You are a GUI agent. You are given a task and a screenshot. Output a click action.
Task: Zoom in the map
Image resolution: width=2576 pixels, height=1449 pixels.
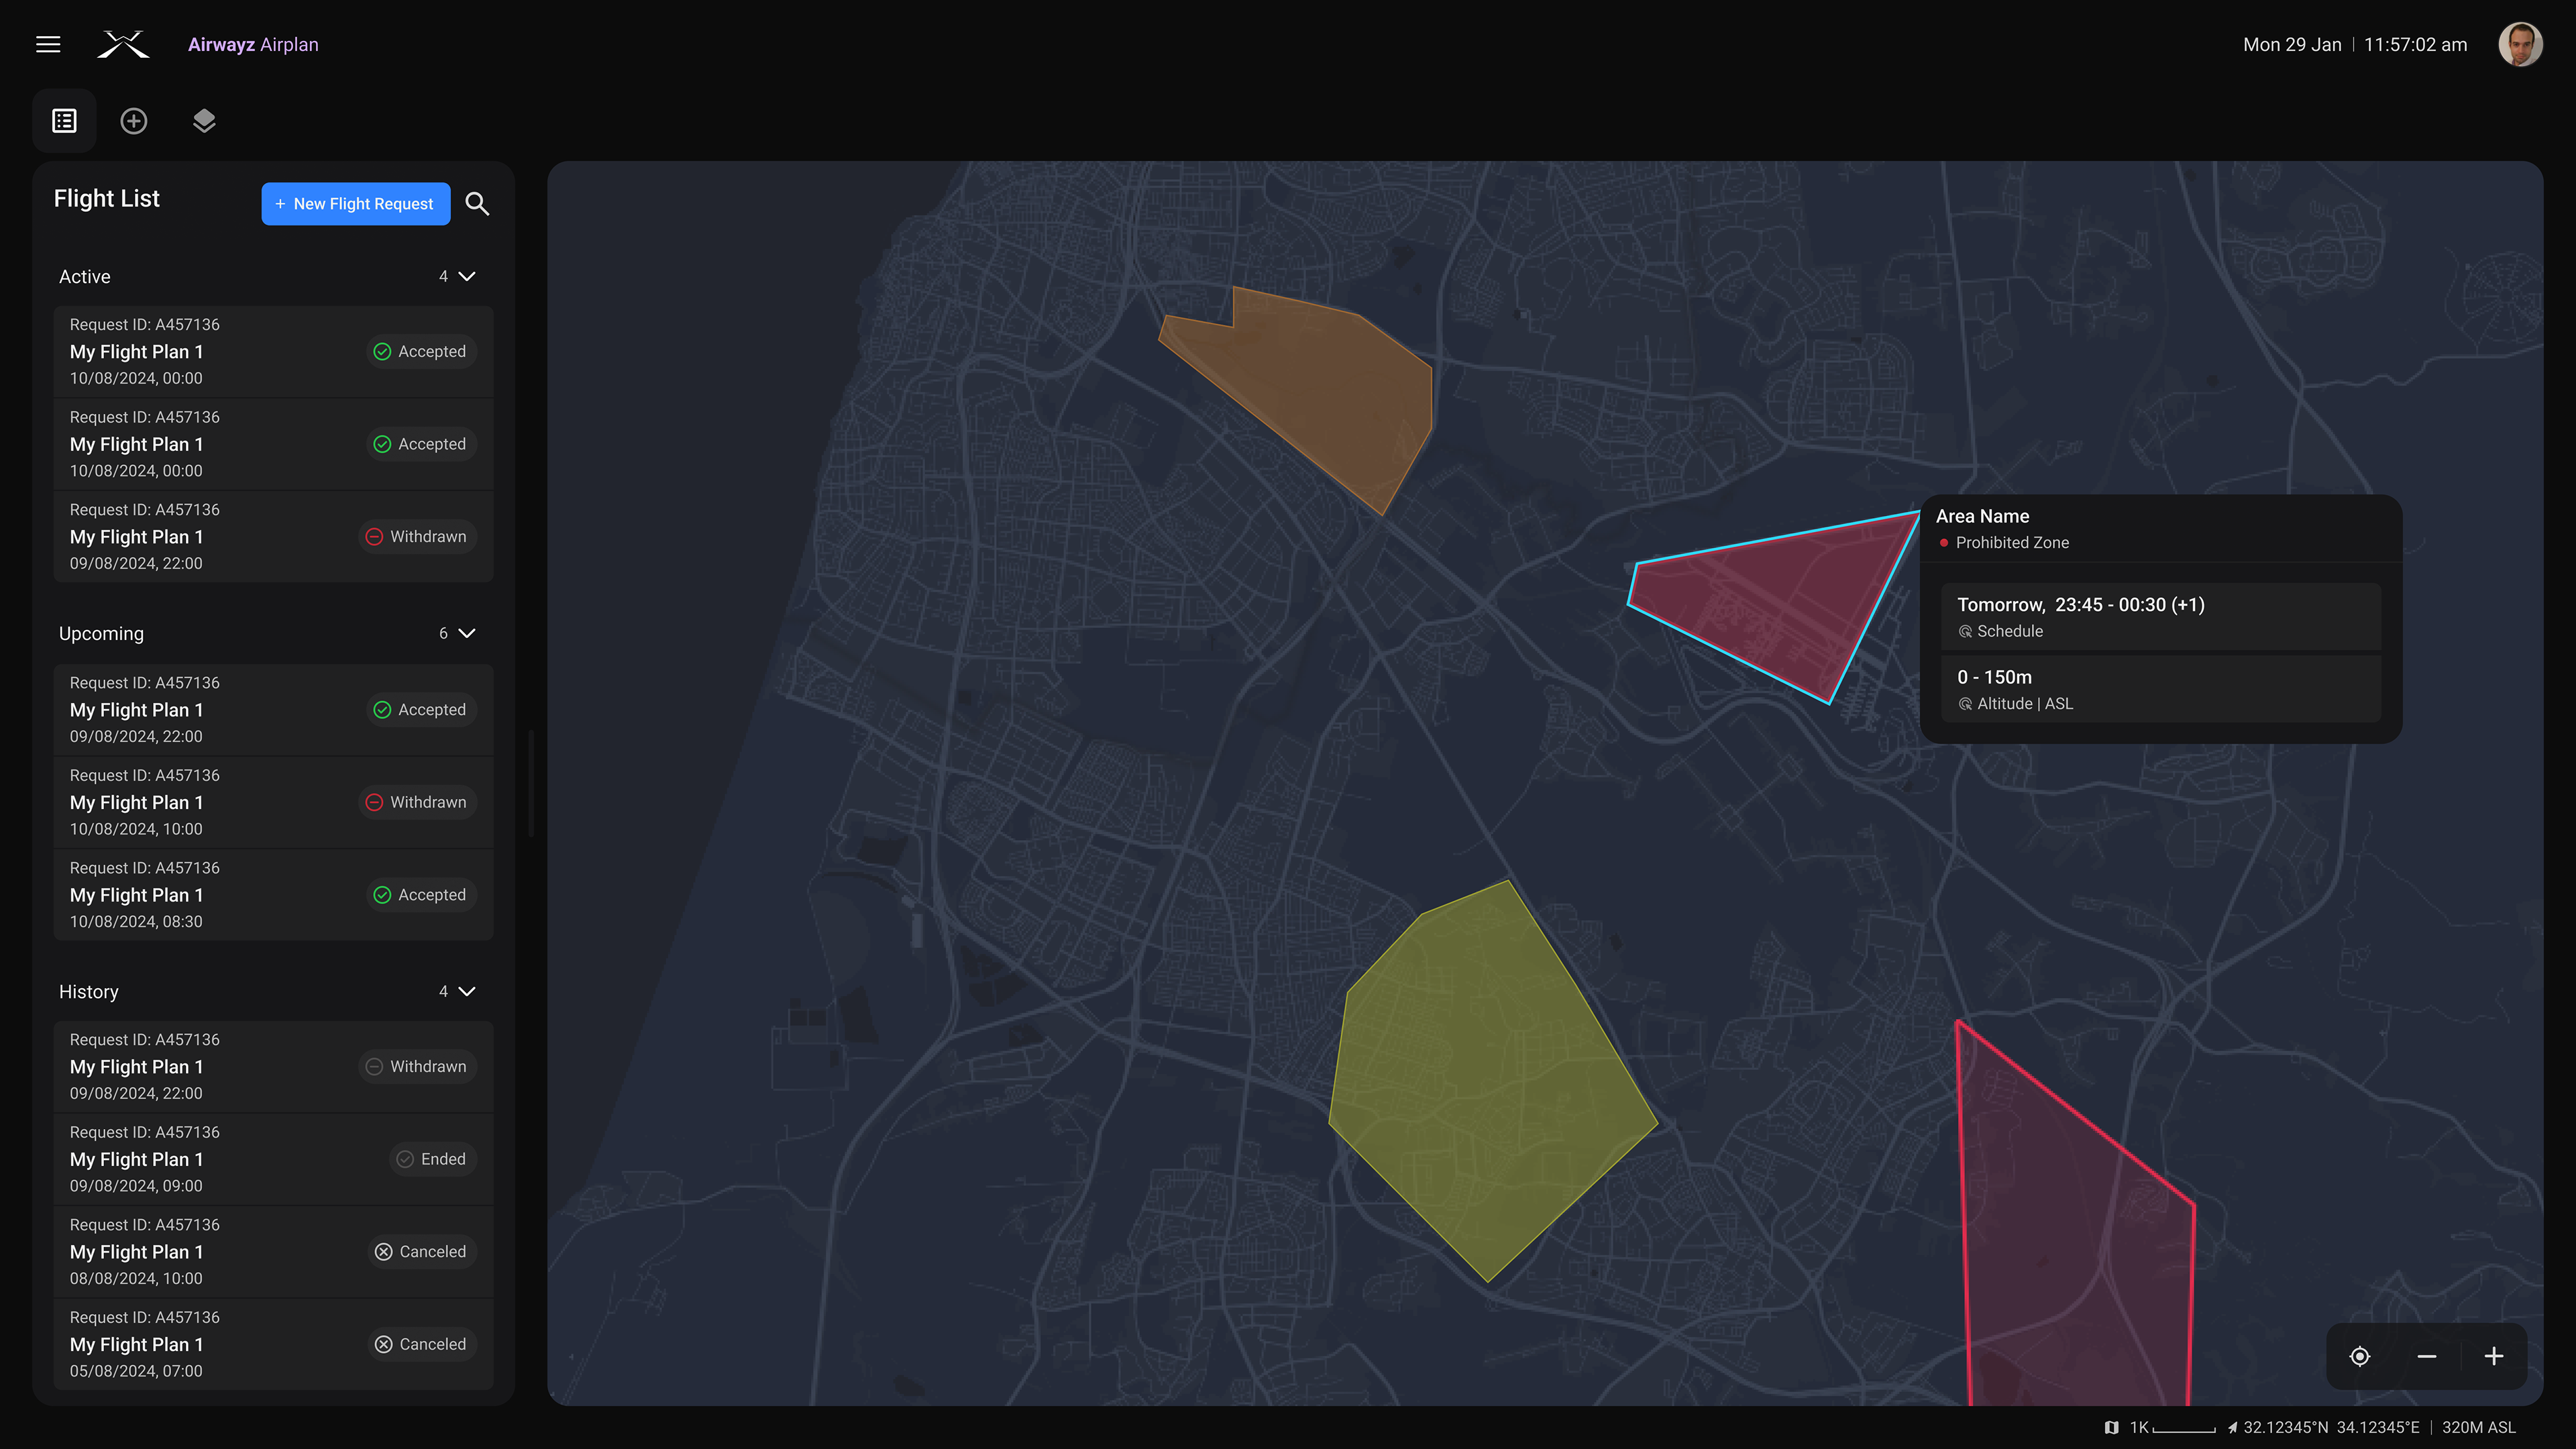tap(2494, 1356)
